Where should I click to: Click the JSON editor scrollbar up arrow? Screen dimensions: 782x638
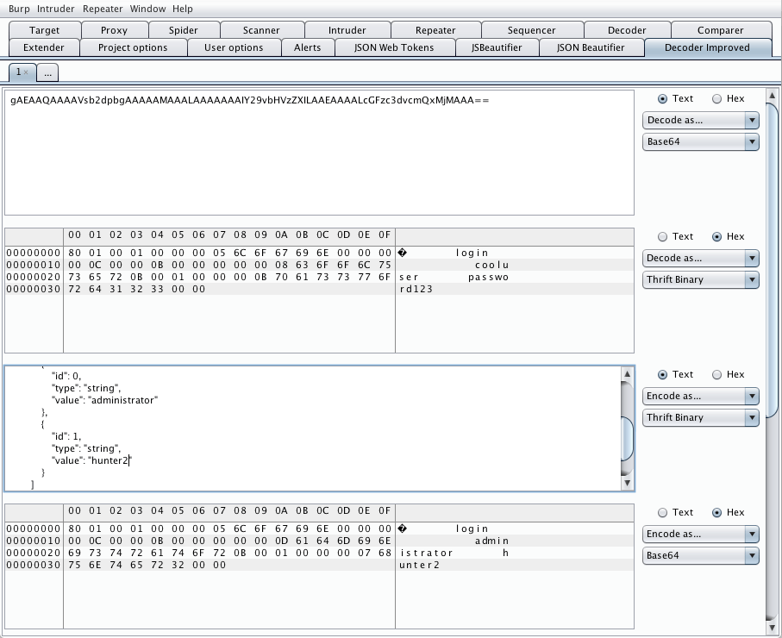[x=627, y=372]
